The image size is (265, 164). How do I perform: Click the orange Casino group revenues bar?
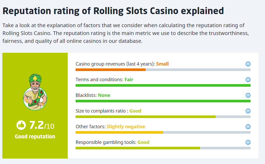coord(111,70)
